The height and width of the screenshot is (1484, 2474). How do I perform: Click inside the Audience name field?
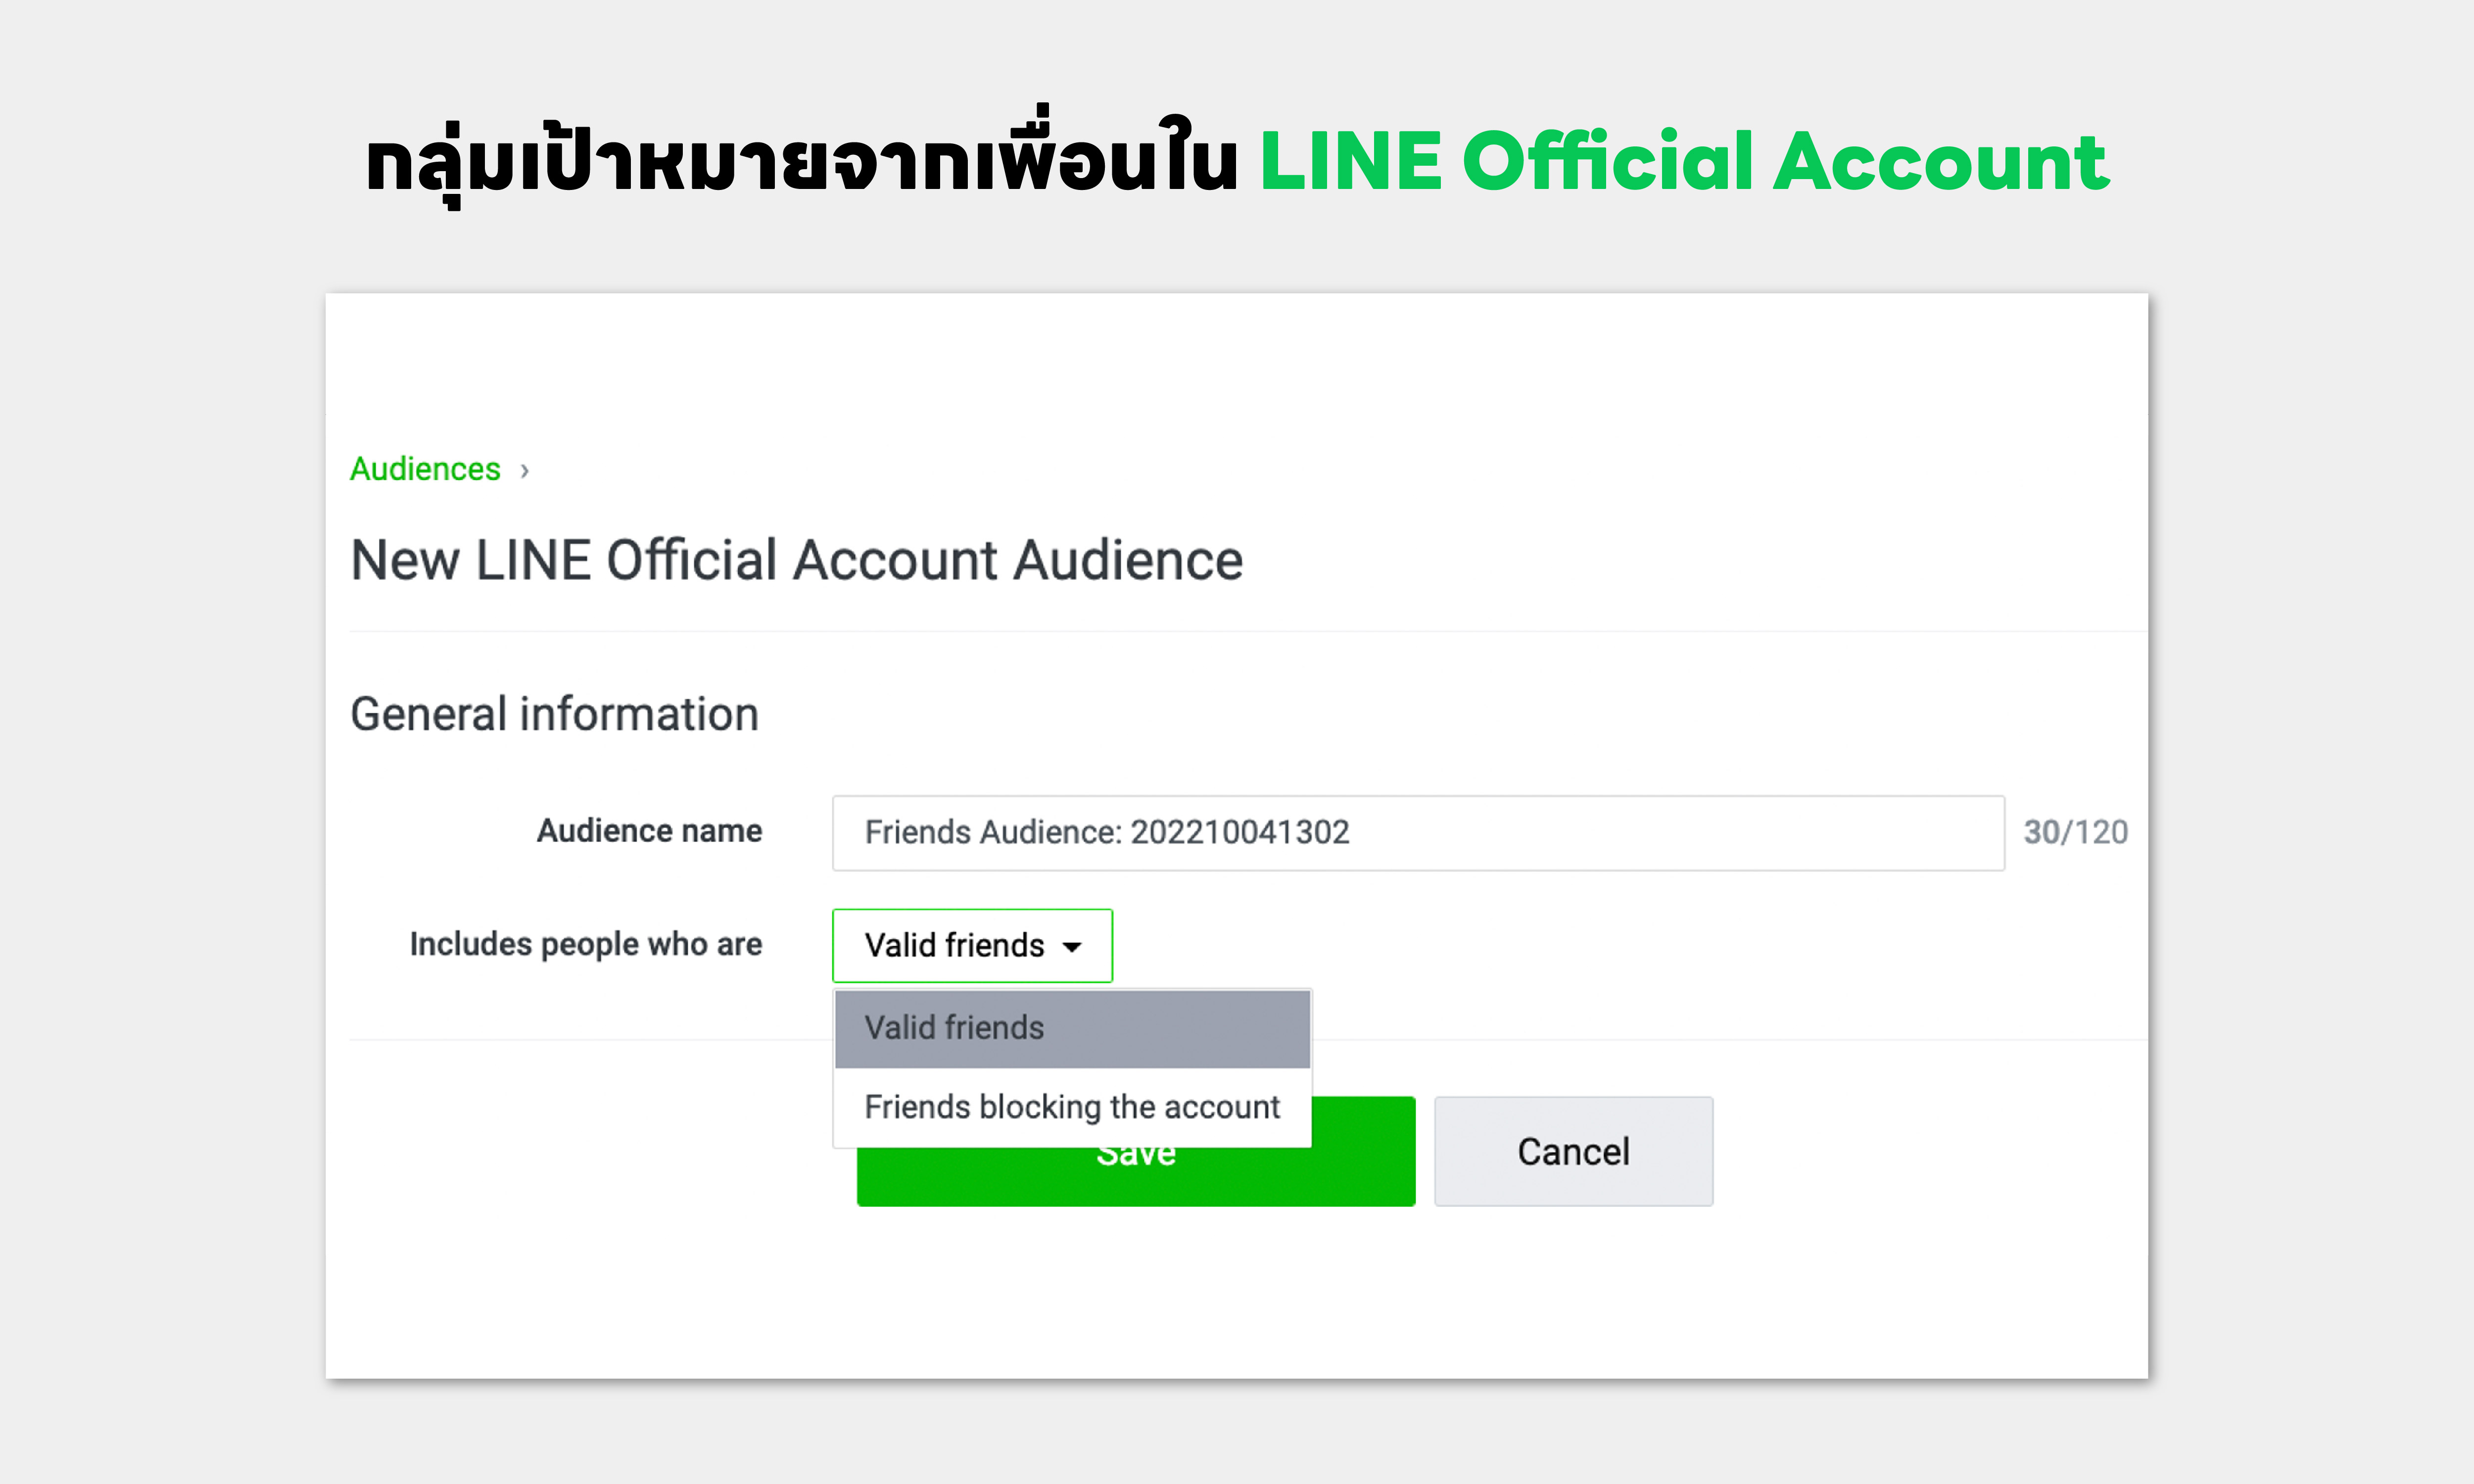pos(1418,833)
